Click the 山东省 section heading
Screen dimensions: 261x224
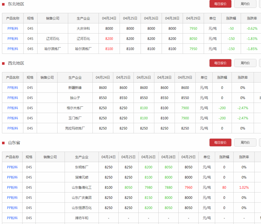(14, 143)
